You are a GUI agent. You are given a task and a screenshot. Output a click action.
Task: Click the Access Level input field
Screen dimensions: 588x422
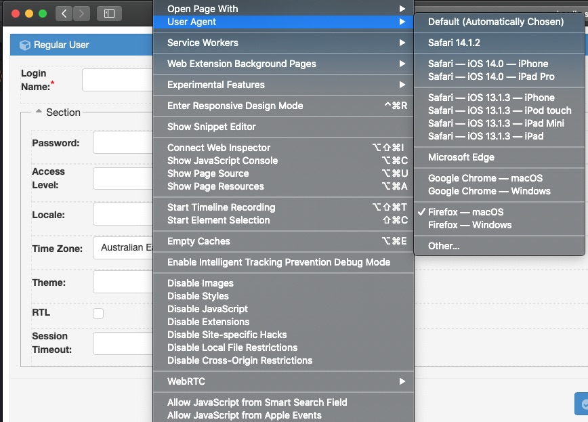pos(123,178)
